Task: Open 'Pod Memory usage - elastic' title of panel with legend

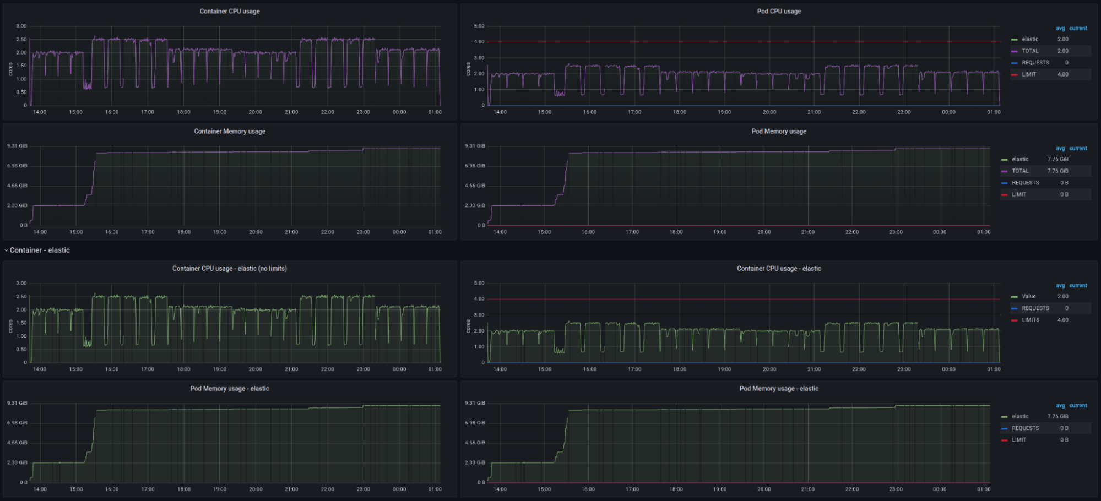Action: point(779,389)
